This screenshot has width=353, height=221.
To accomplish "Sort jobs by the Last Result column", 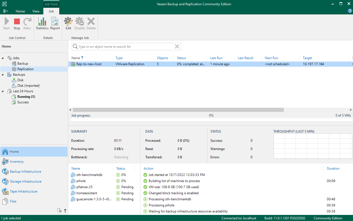I will [245, 58].
